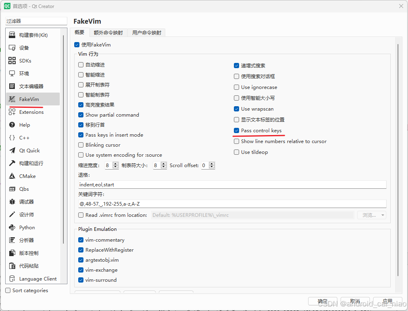Open the Qbs category icon
This screenshot has width=408, height=311.
pyautogui.click(x=12, y=189)
